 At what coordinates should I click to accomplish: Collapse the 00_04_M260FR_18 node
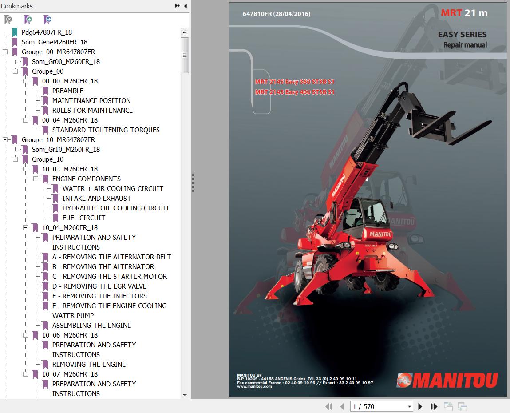tap(25, 120)
